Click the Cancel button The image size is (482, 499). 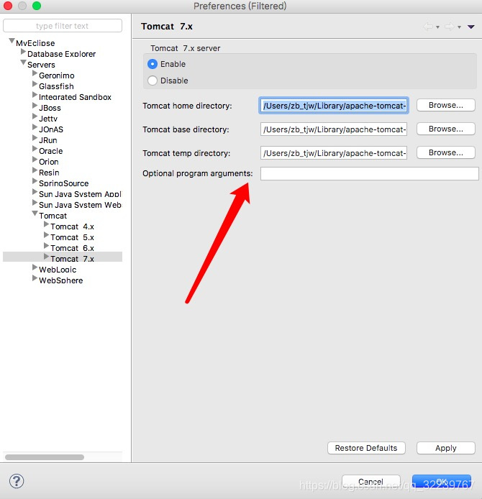371,482
